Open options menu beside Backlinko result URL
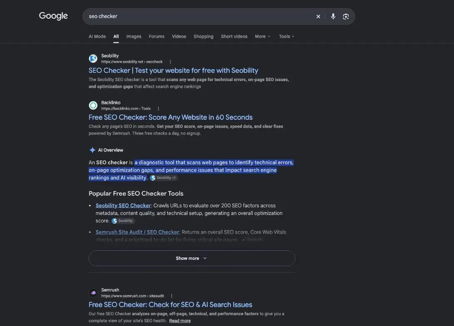This screenshot has width=454, height=326. point(158,109)
